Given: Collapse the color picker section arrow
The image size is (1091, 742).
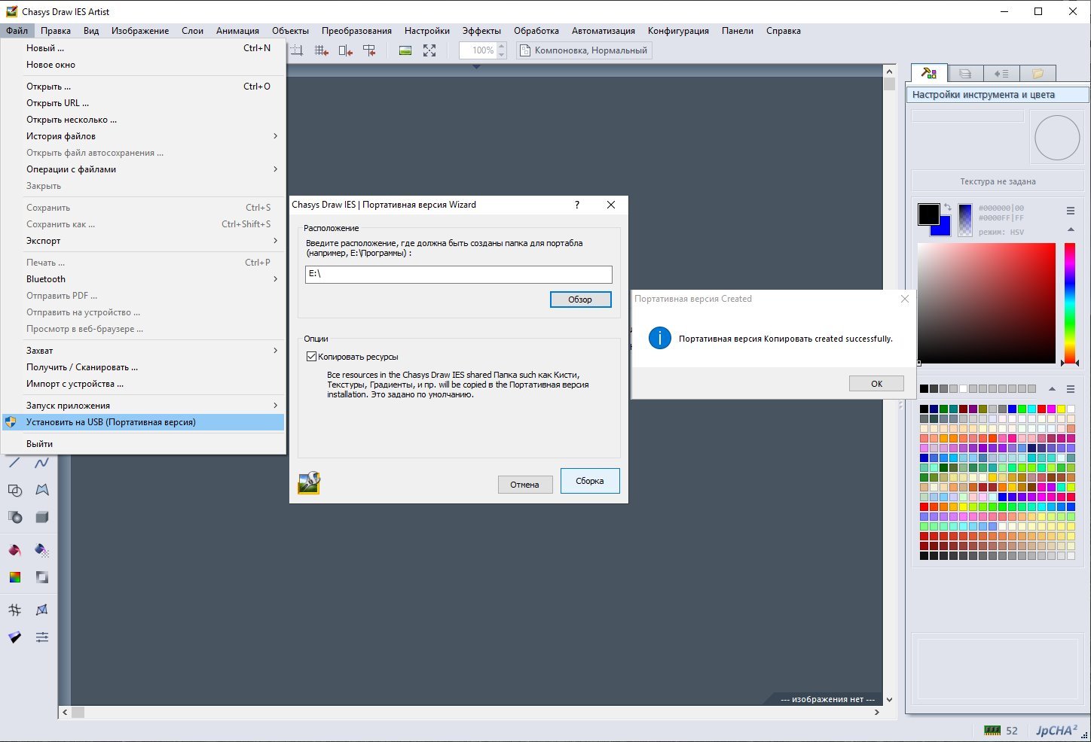Looking at the screenshot, I should (x=1071, y=230).
